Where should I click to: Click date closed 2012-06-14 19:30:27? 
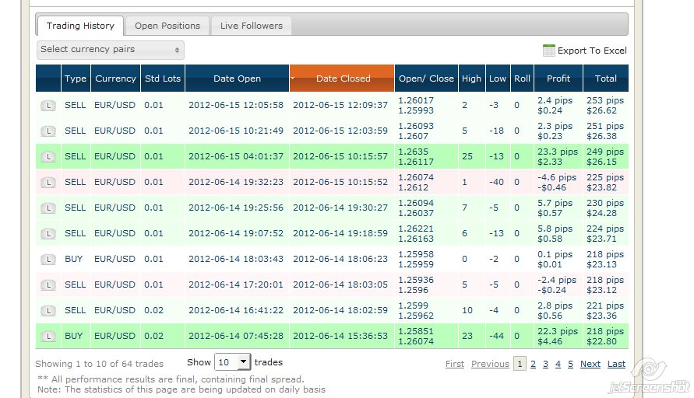pyautogui.click(x=340, y=208)
